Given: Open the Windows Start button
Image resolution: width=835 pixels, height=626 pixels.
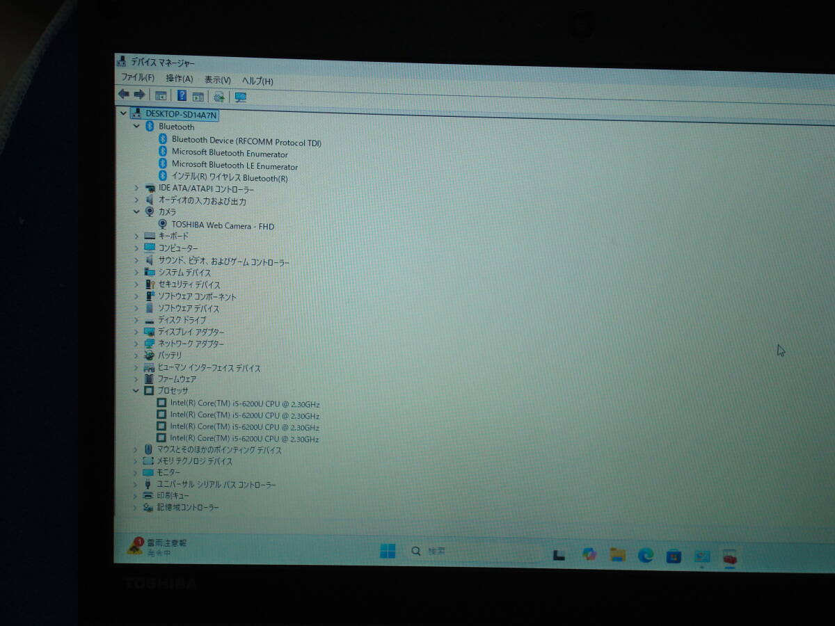Looking at the screenshot, I should 388,551.
